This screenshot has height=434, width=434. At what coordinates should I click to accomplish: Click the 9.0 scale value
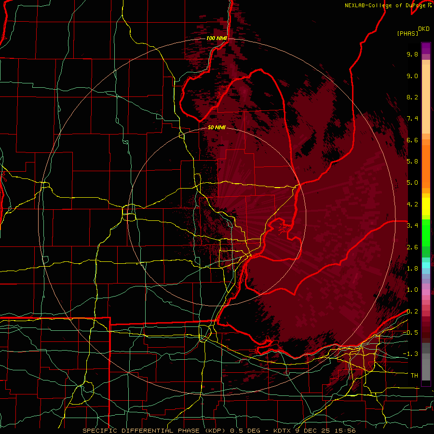412,76
